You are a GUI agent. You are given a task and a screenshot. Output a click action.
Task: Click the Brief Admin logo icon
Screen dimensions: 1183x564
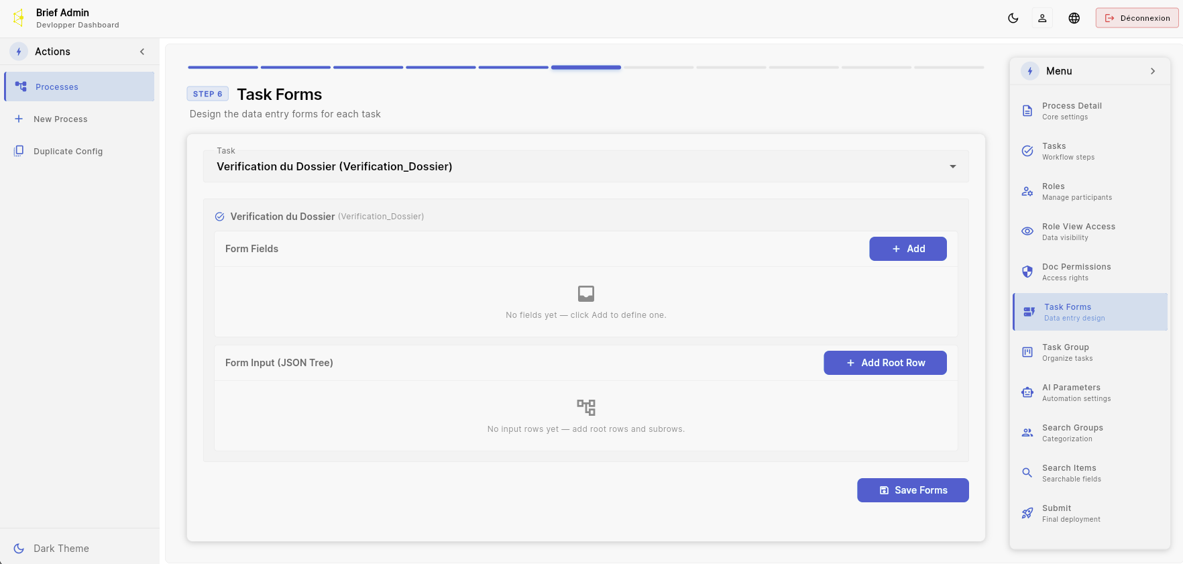(19, 18)
